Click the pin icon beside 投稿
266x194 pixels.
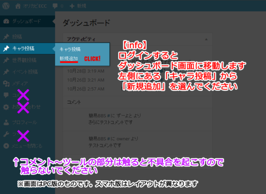point(6,37)
